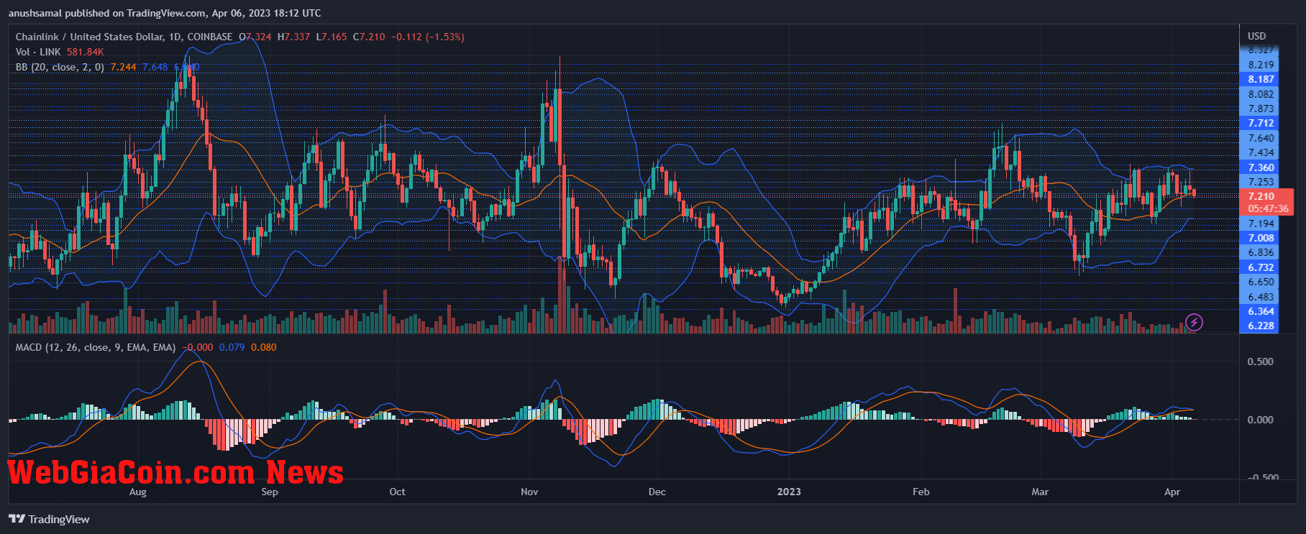The width and height of the screenshot is (1306, 534).
Task: Click the volume value 581.84K
Action: pos(85,52)
